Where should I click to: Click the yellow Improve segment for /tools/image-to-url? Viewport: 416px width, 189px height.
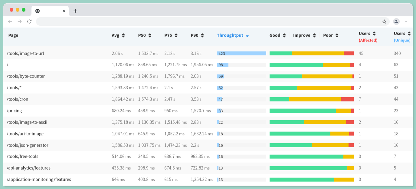click(318, 53)
